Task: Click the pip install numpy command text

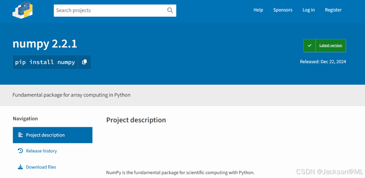Action: 45,62
